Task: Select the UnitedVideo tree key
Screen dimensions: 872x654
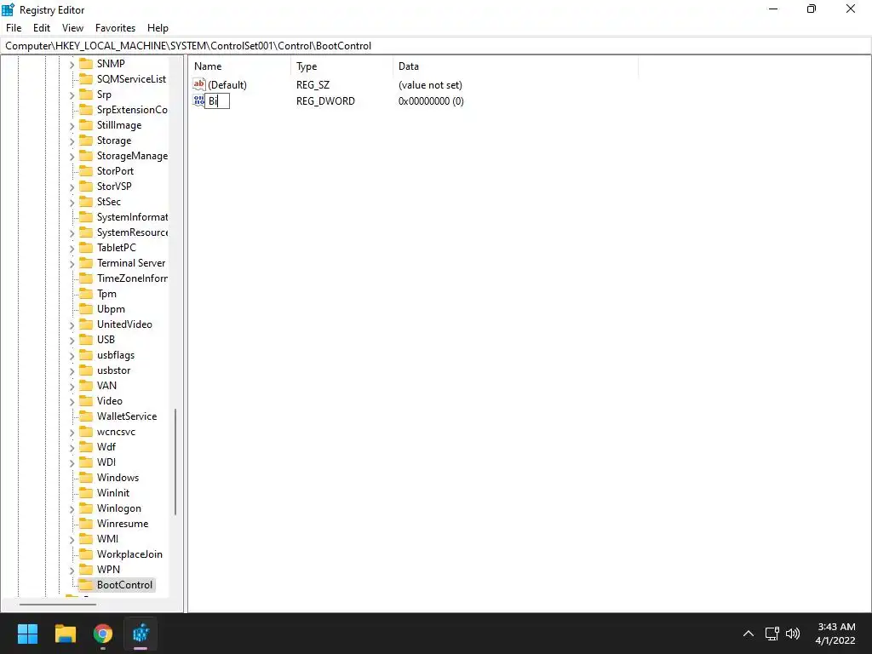Action: coord(124,324)
